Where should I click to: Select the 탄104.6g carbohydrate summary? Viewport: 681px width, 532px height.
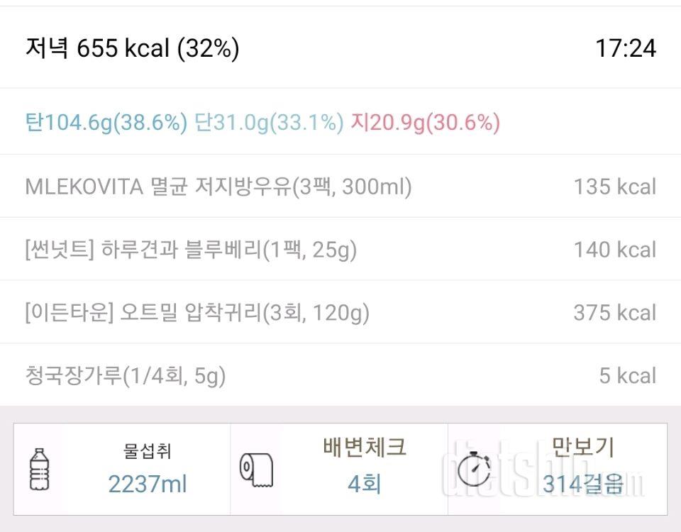pyautogui.click(x=106, y=123)
